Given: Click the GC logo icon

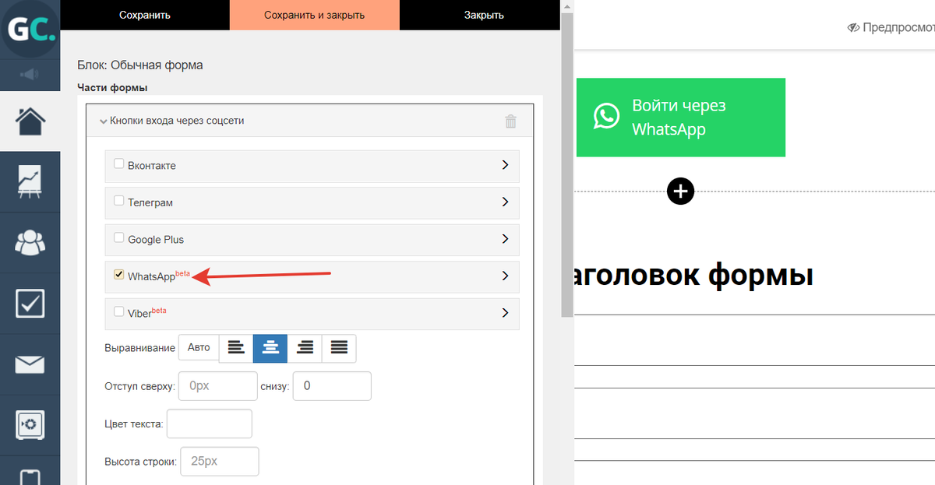Looking at the screenshot, I should coord(30,30).
